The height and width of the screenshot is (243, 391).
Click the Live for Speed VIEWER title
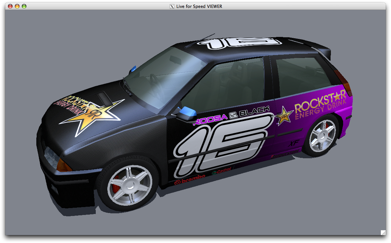[x=199, y=7]
